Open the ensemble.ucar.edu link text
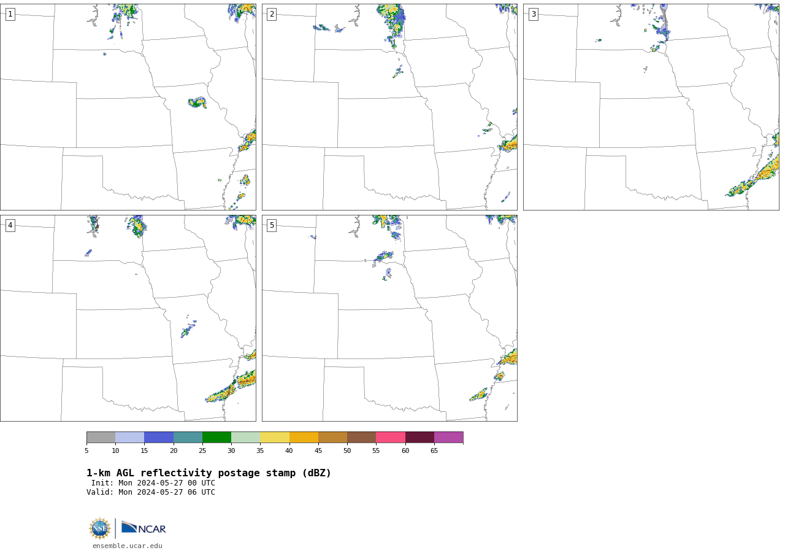 128,546
